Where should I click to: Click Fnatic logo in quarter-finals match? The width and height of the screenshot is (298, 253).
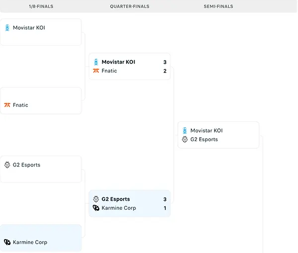coord(96,71)
